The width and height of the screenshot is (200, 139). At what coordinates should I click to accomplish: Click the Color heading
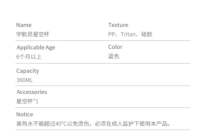pos(115,47)
